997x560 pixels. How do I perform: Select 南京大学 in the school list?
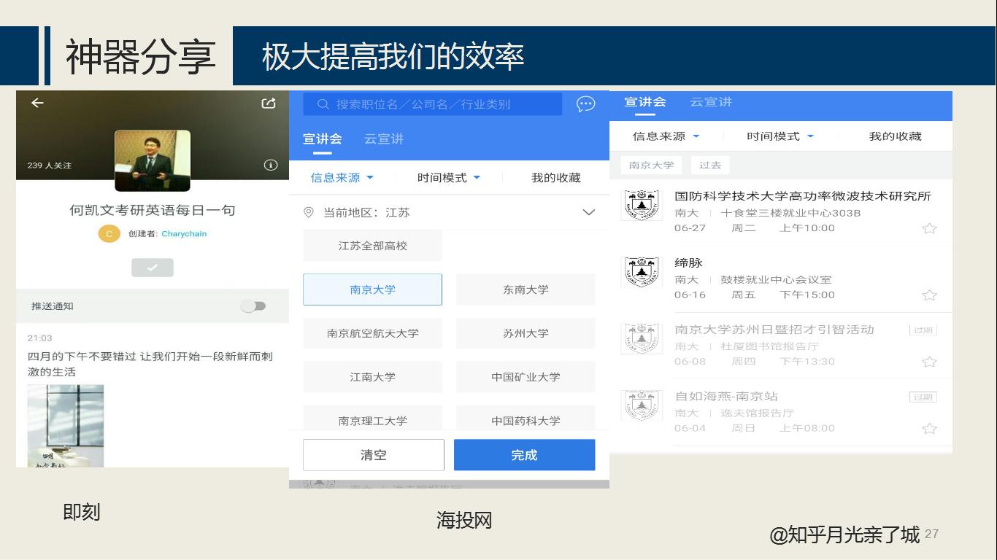pyautogui.click(x=372, y=289)
